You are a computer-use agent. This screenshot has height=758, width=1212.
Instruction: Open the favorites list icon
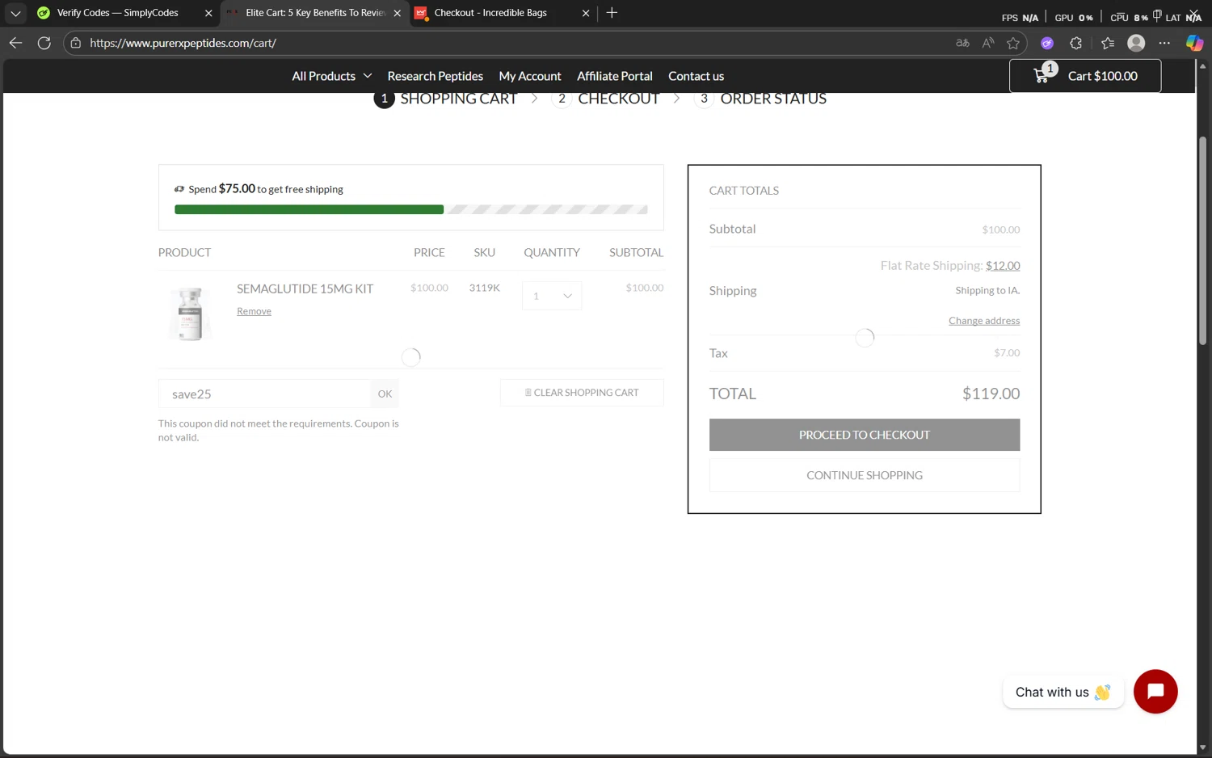(x=1108, y=43)
